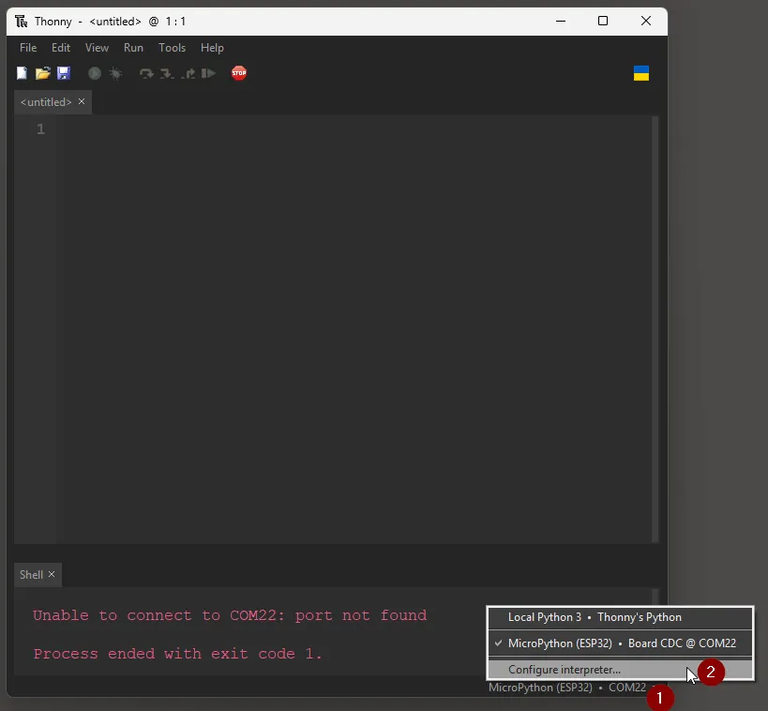Open a file using the folder icon
Viewport: 768px width, 711px height.
(42, 72)
